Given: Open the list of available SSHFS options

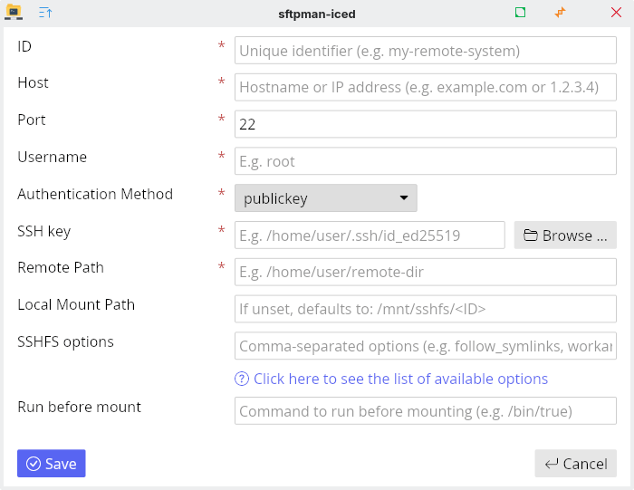Looking at the screenshot, I should (x=400, y=379).
